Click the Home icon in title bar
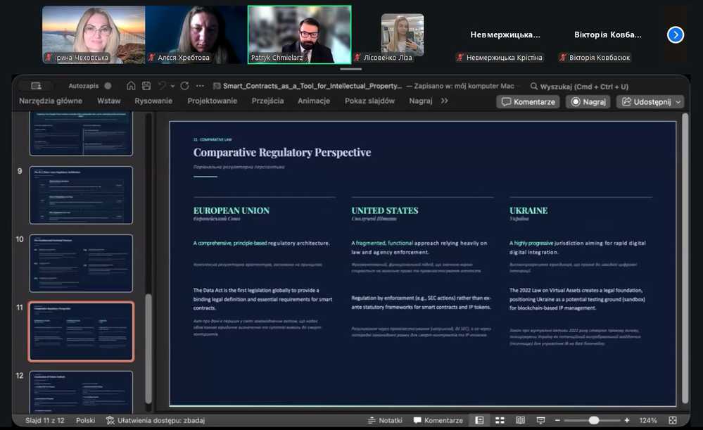 click(131, 86)
